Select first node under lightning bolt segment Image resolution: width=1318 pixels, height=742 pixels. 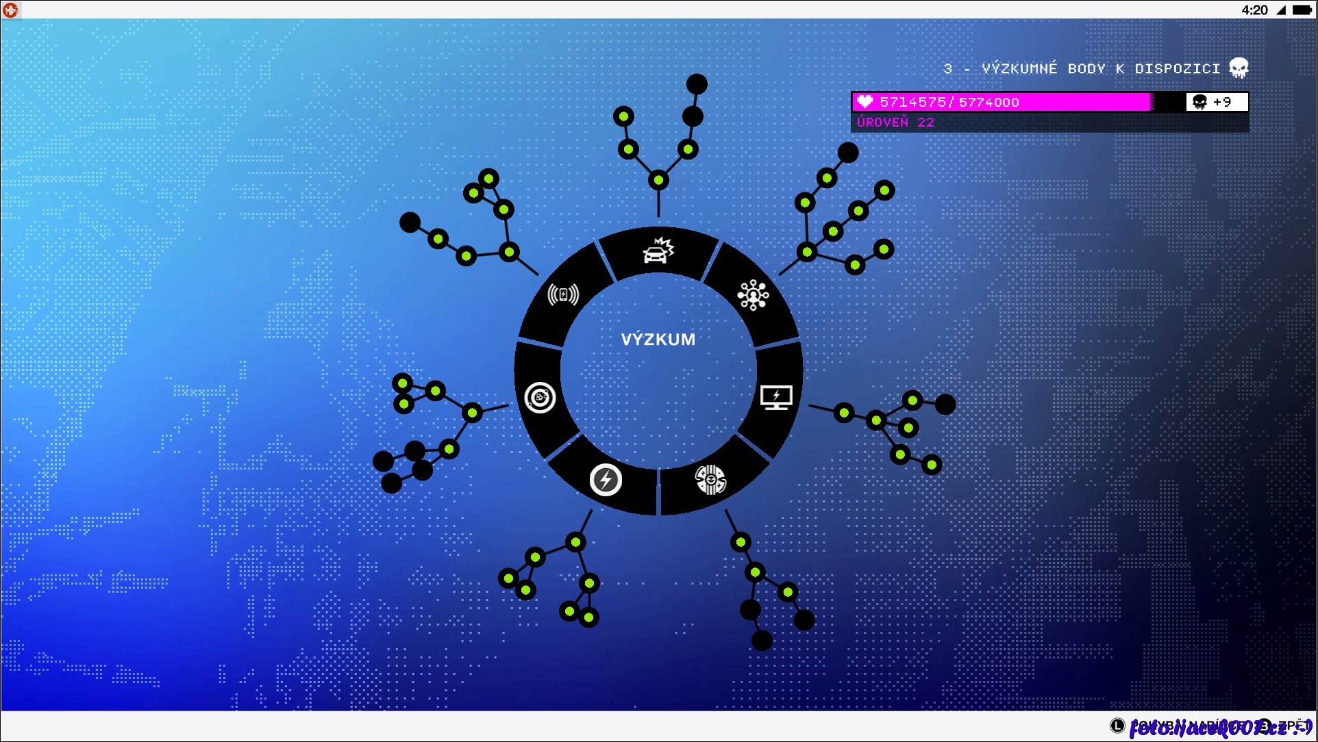coord(576,543)
